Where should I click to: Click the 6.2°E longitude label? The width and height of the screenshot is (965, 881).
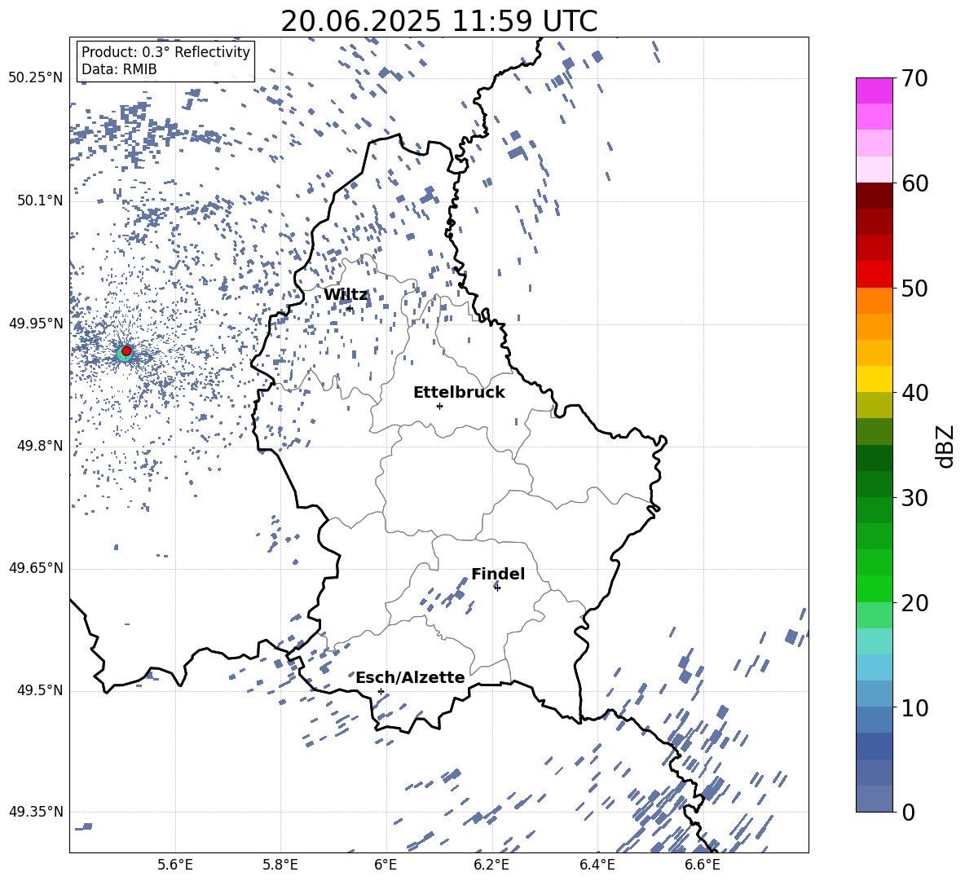(491, 865)
